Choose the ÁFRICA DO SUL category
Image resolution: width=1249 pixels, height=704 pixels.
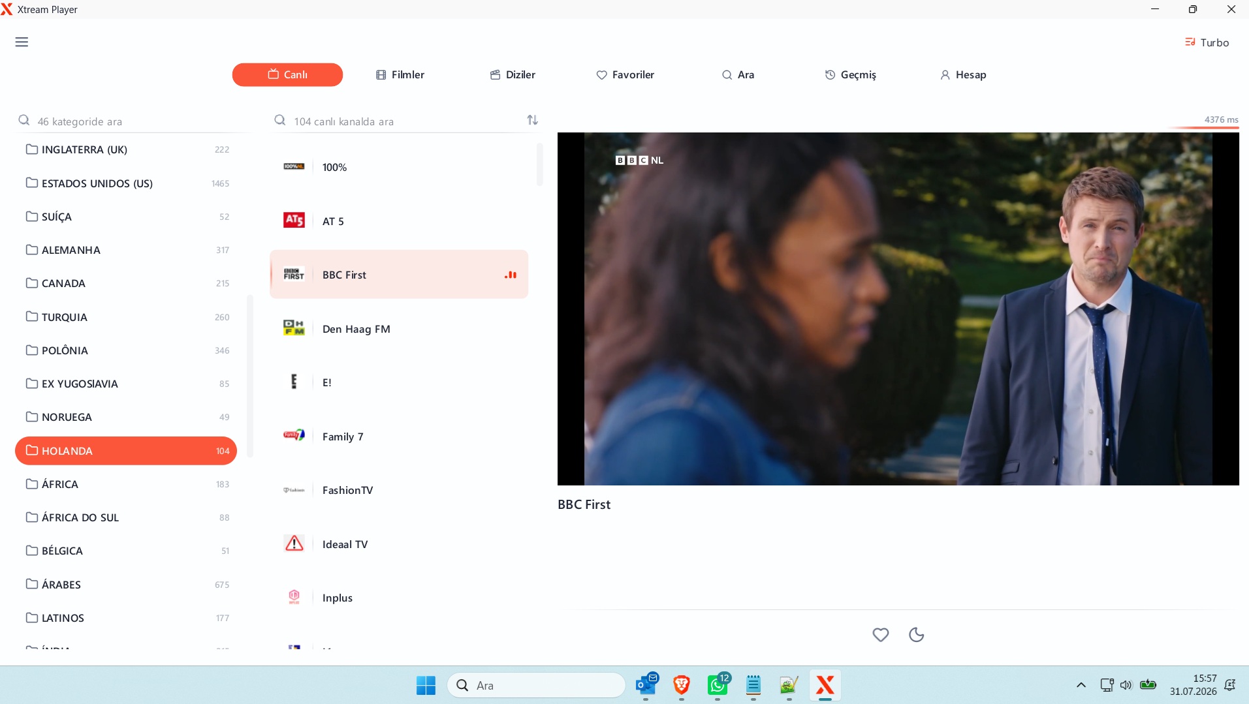(x=126, y=517)
